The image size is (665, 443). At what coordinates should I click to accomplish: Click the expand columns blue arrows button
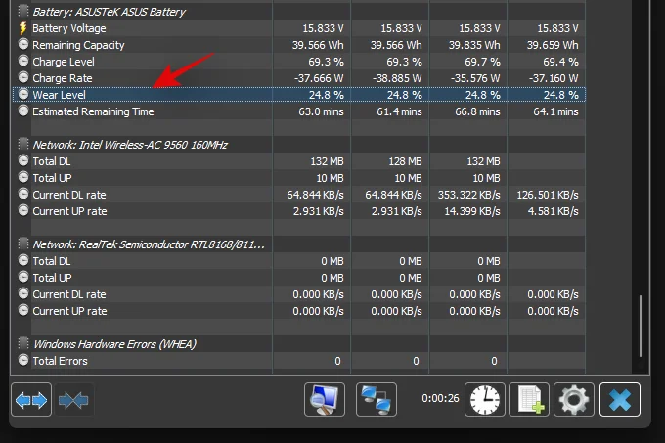[x=31, y=400]
